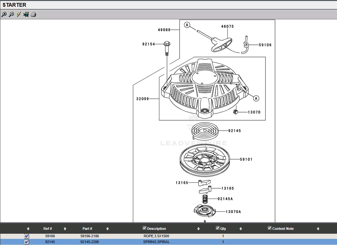Sort by Ref # using left arrows

point(28,229)
